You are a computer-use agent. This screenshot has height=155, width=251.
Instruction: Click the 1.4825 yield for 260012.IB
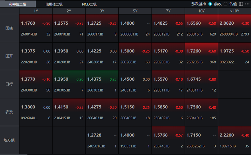click(x=160, y=23)
